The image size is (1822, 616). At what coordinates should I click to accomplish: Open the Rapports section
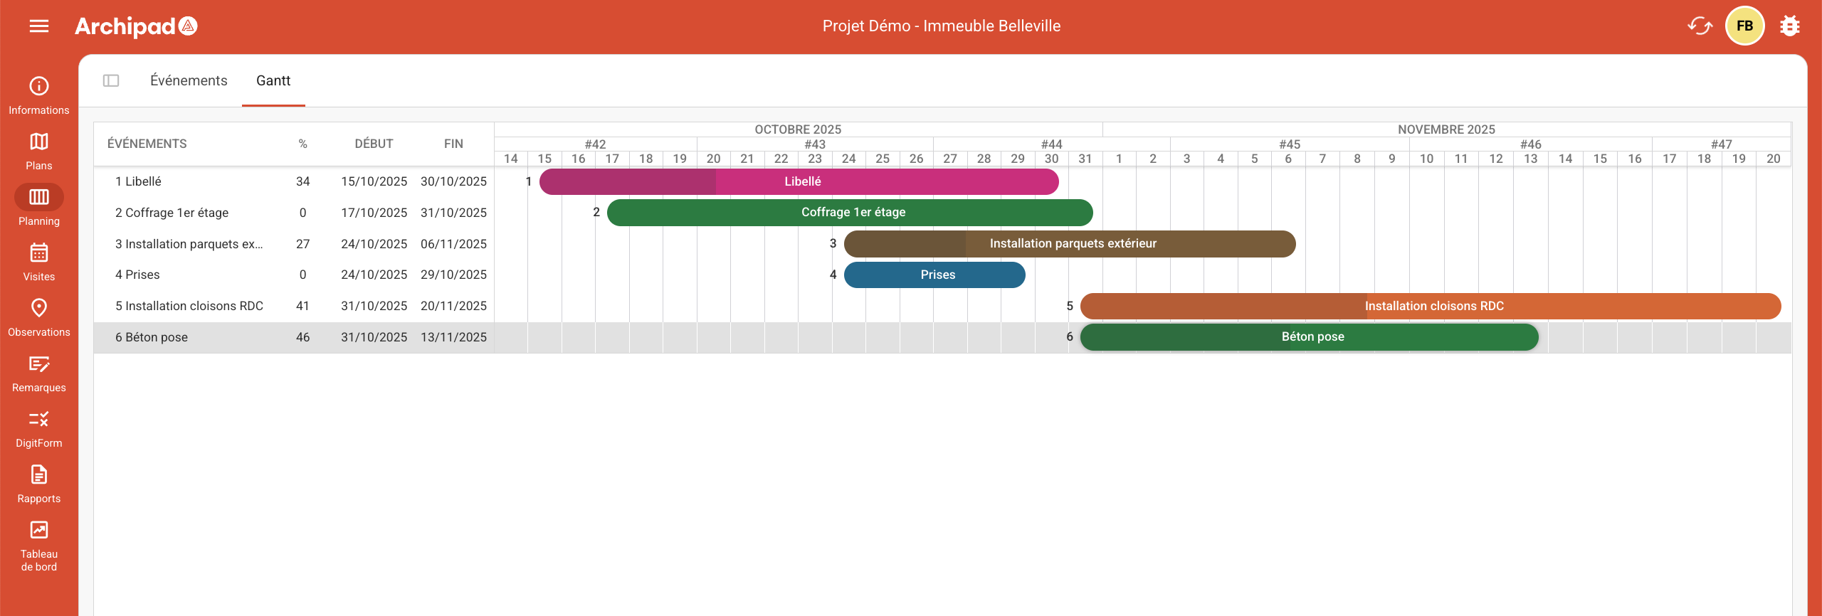point(39,484)
